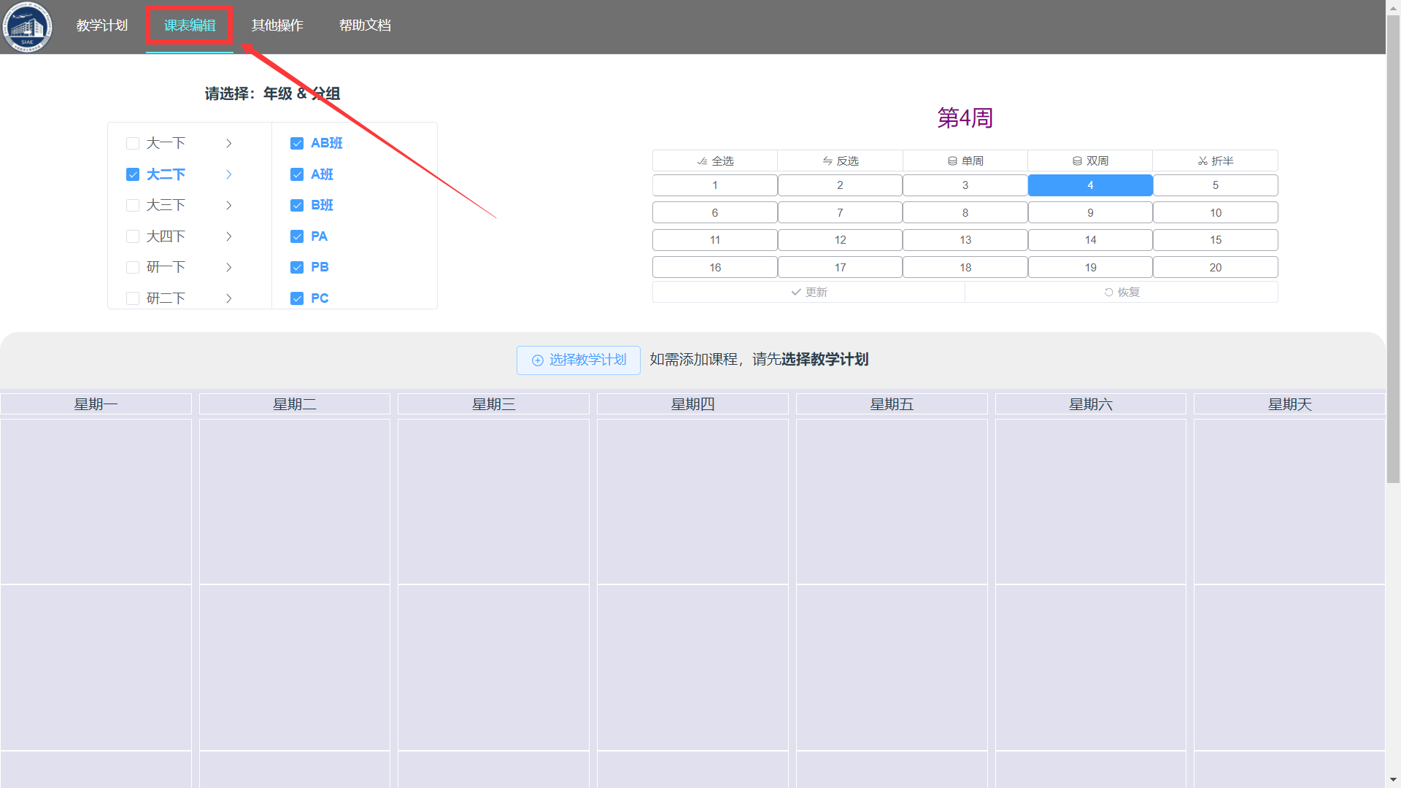Image resolution: width=1401 pixels, height=788 pixels.
Task: Expand the 研一下 chevron arrow
Action: [228, 267]
